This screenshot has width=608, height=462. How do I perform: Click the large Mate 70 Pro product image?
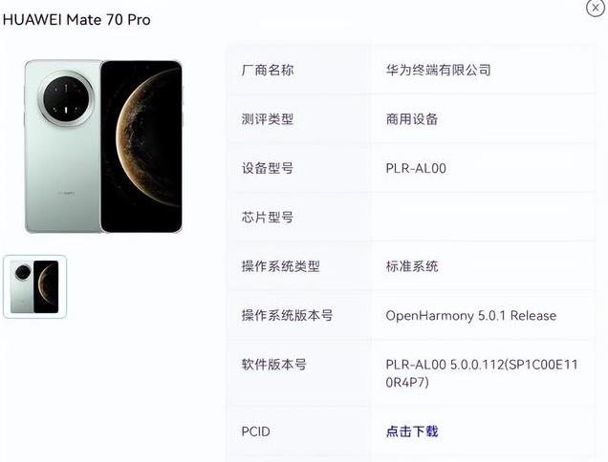coord(103,146)
